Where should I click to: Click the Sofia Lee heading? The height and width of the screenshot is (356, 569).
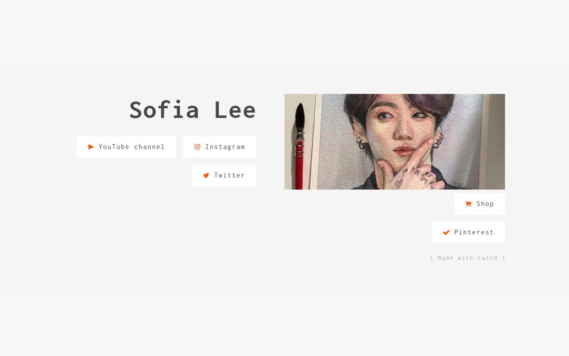(192, 110)
